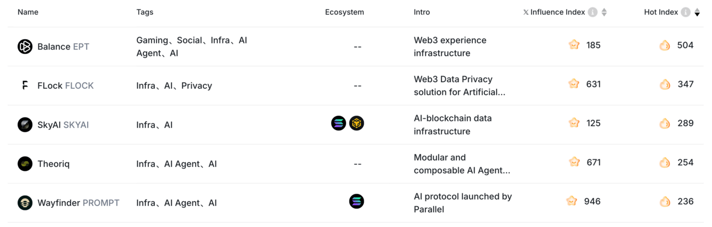This screenshot has width=712, height=227.
Task: Click the Influence Index column header
Action: point(554,12)
